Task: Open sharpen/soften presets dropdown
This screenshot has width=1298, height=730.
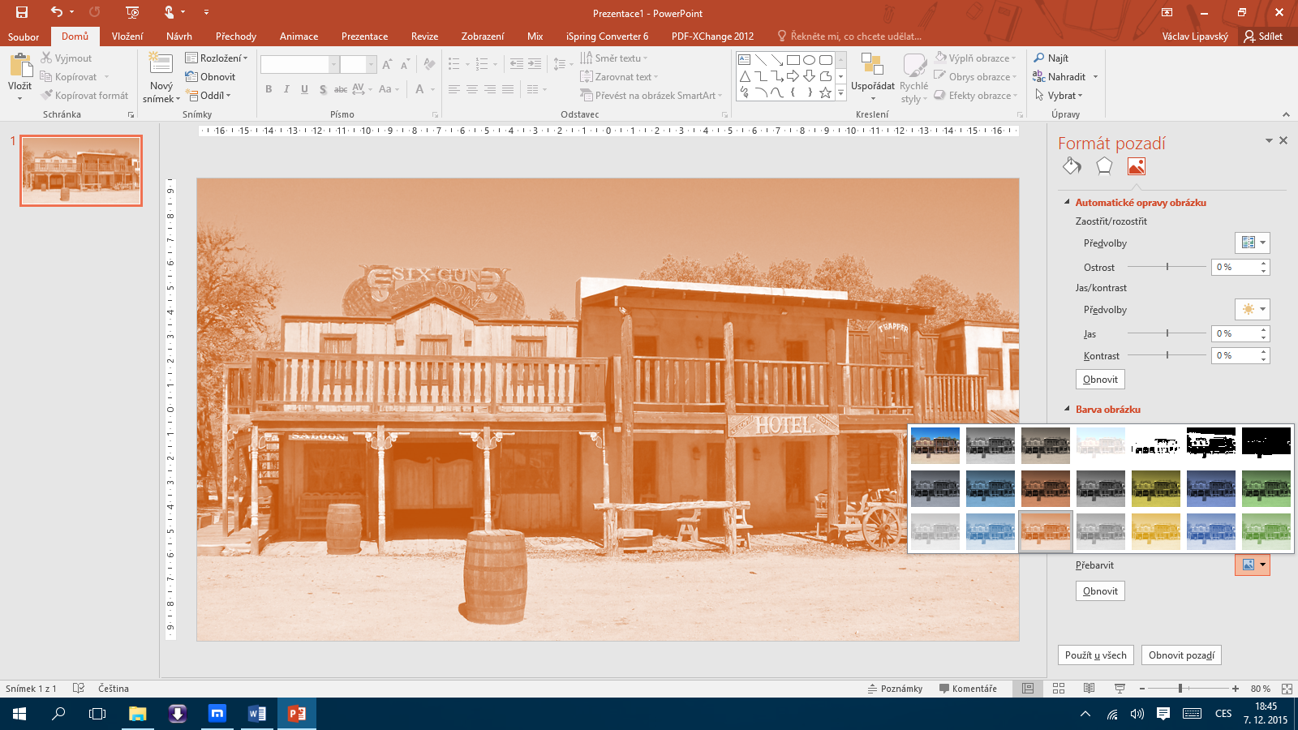Action: [x=1253, y=243]
